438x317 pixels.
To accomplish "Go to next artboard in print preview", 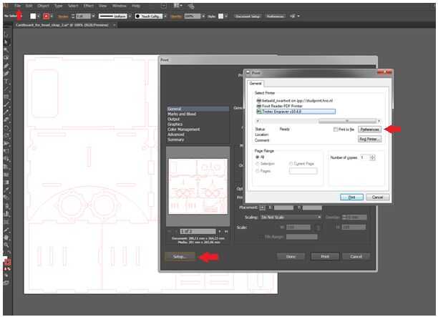I will (x=220, y=231).
